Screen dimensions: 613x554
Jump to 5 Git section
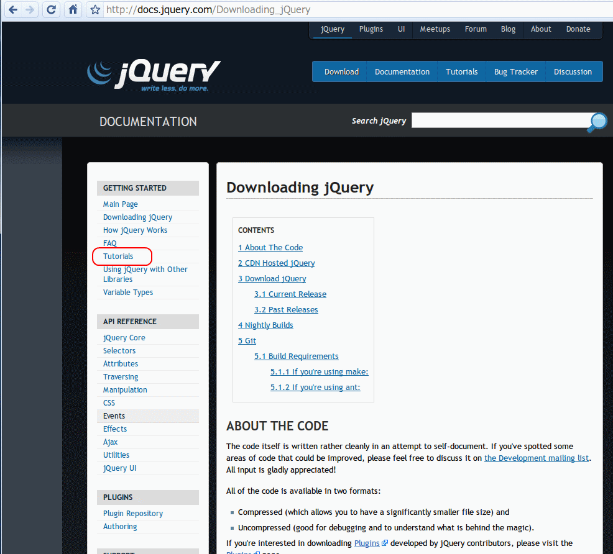(x=247, y=341)
